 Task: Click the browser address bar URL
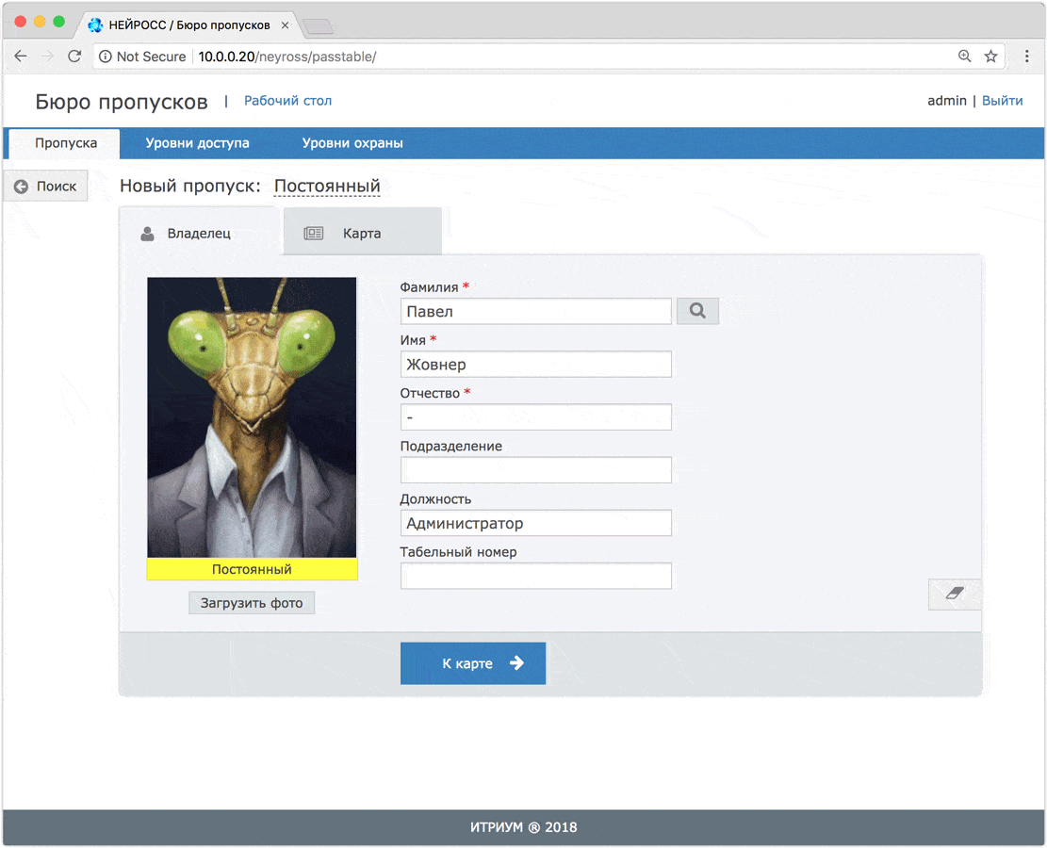[287, 57]
